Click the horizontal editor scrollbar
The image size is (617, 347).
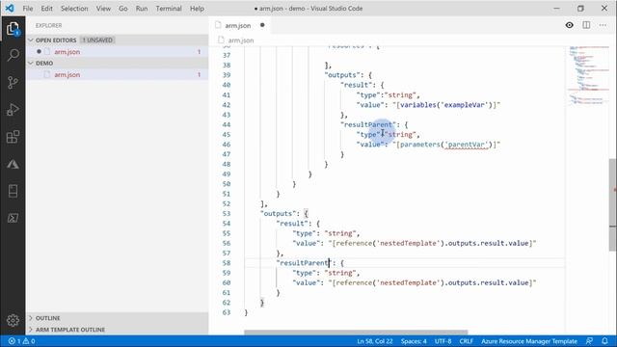tap(356, 333)
